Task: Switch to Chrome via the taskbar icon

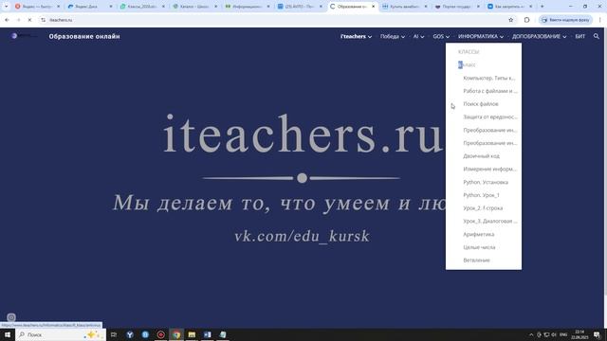Action: pyautogui.click(x=176, y=334)
